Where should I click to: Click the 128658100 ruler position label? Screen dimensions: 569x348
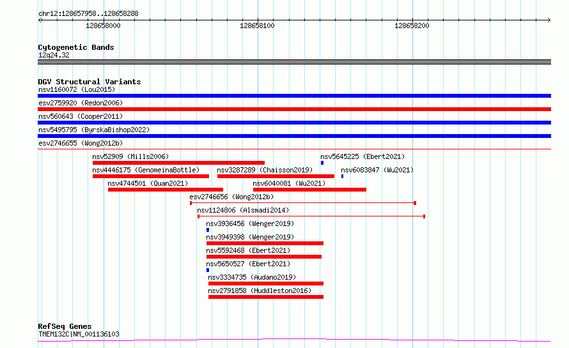coord(257,26)
